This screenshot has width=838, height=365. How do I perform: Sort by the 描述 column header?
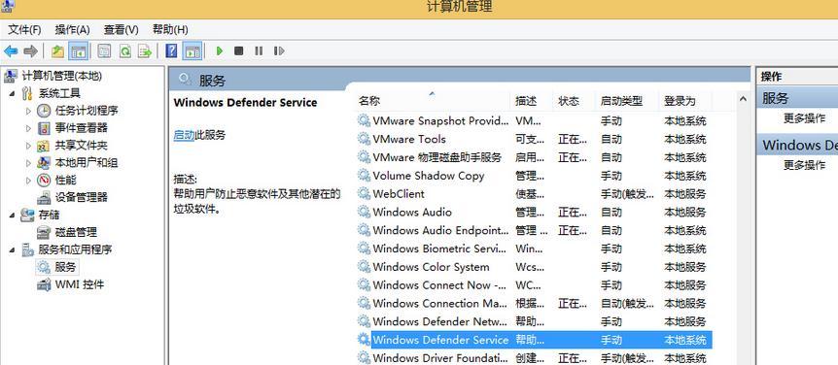coord(531,101)
